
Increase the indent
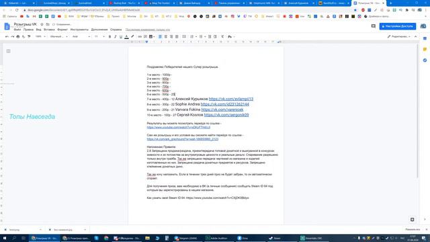click(215, 36)
